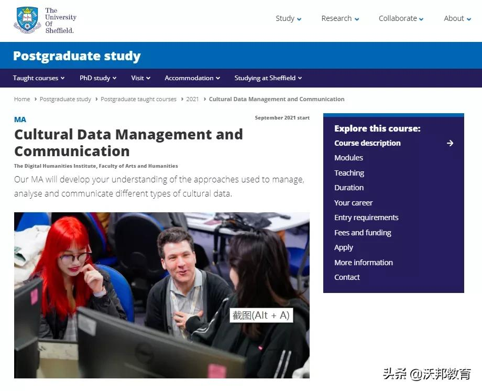Click Fees and funding in sidebar

tap(363, 232)
